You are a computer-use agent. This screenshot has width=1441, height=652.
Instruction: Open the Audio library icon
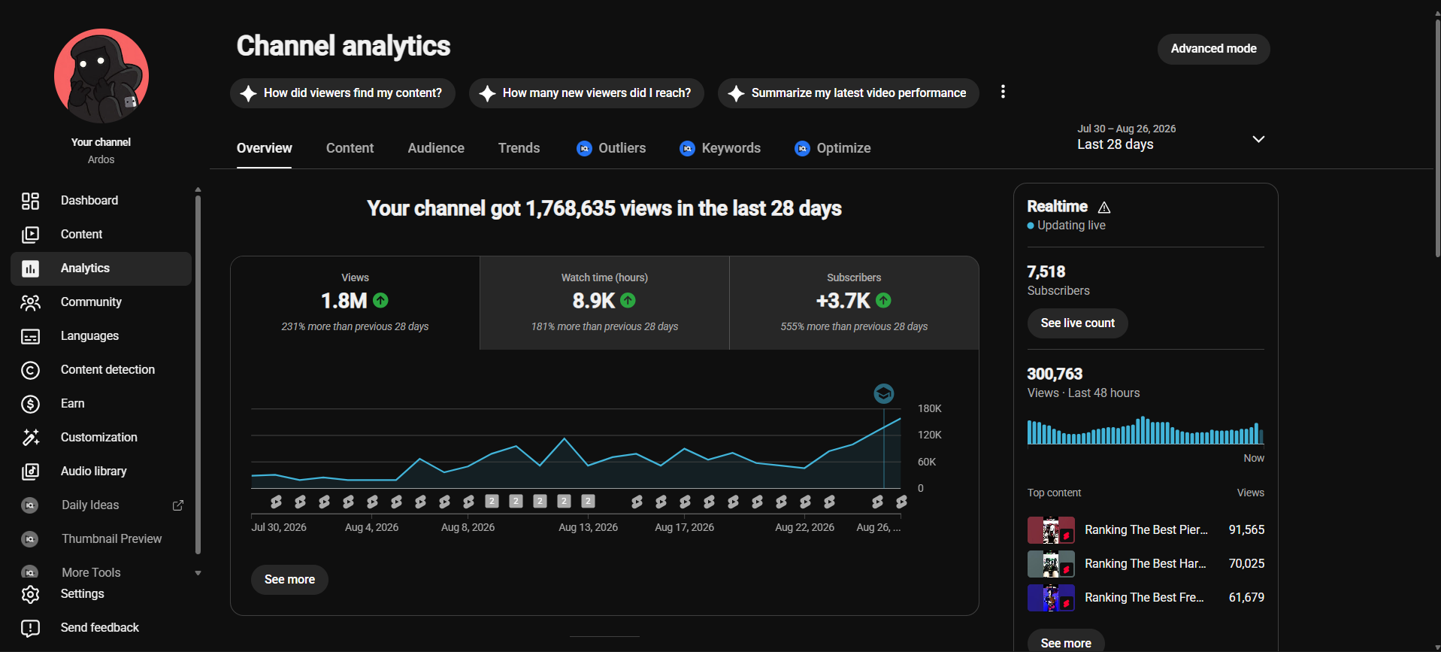30,472
